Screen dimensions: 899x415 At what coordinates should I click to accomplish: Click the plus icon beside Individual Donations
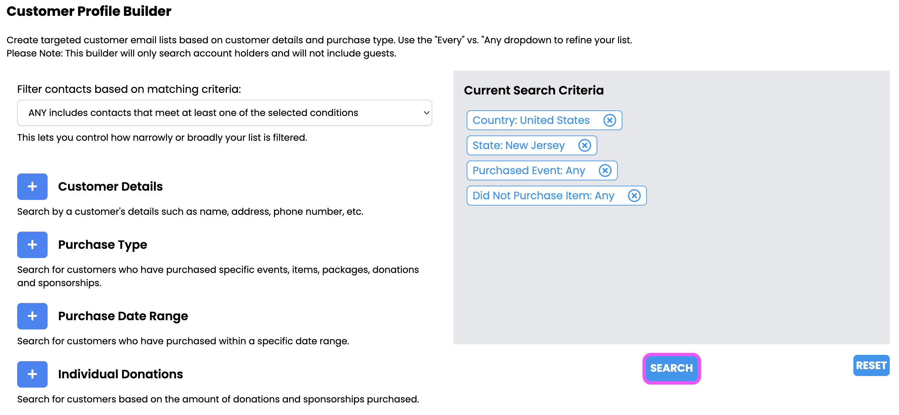pos(32,374)
